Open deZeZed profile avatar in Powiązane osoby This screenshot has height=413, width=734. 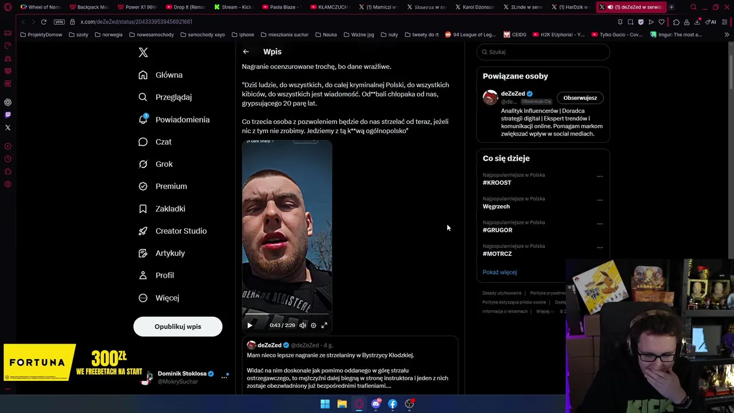tap(490, 98)
